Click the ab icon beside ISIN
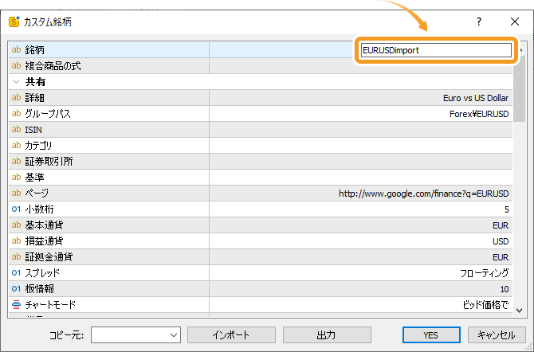534x352 pixels. [x=17, y=129]
